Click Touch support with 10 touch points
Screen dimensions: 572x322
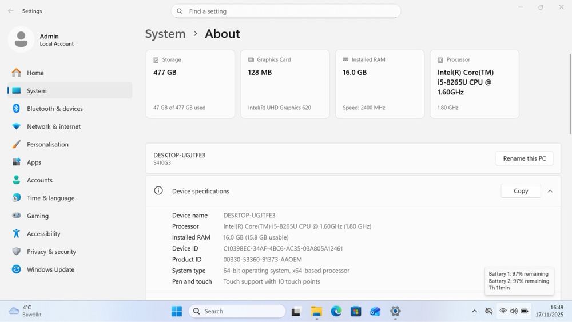point(271,281)
